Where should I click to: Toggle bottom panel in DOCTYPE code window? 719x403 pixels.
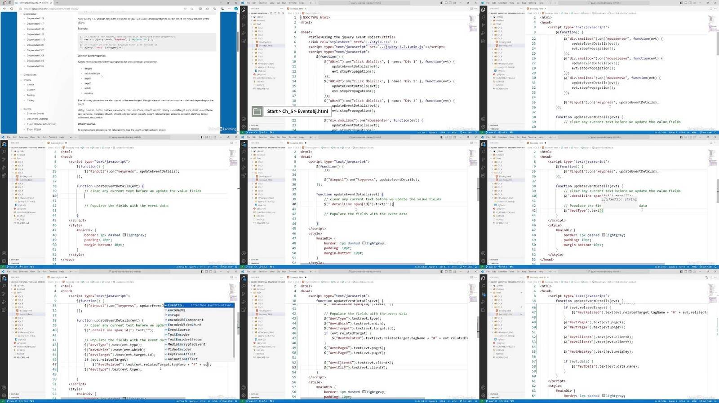tap(446, 3)
